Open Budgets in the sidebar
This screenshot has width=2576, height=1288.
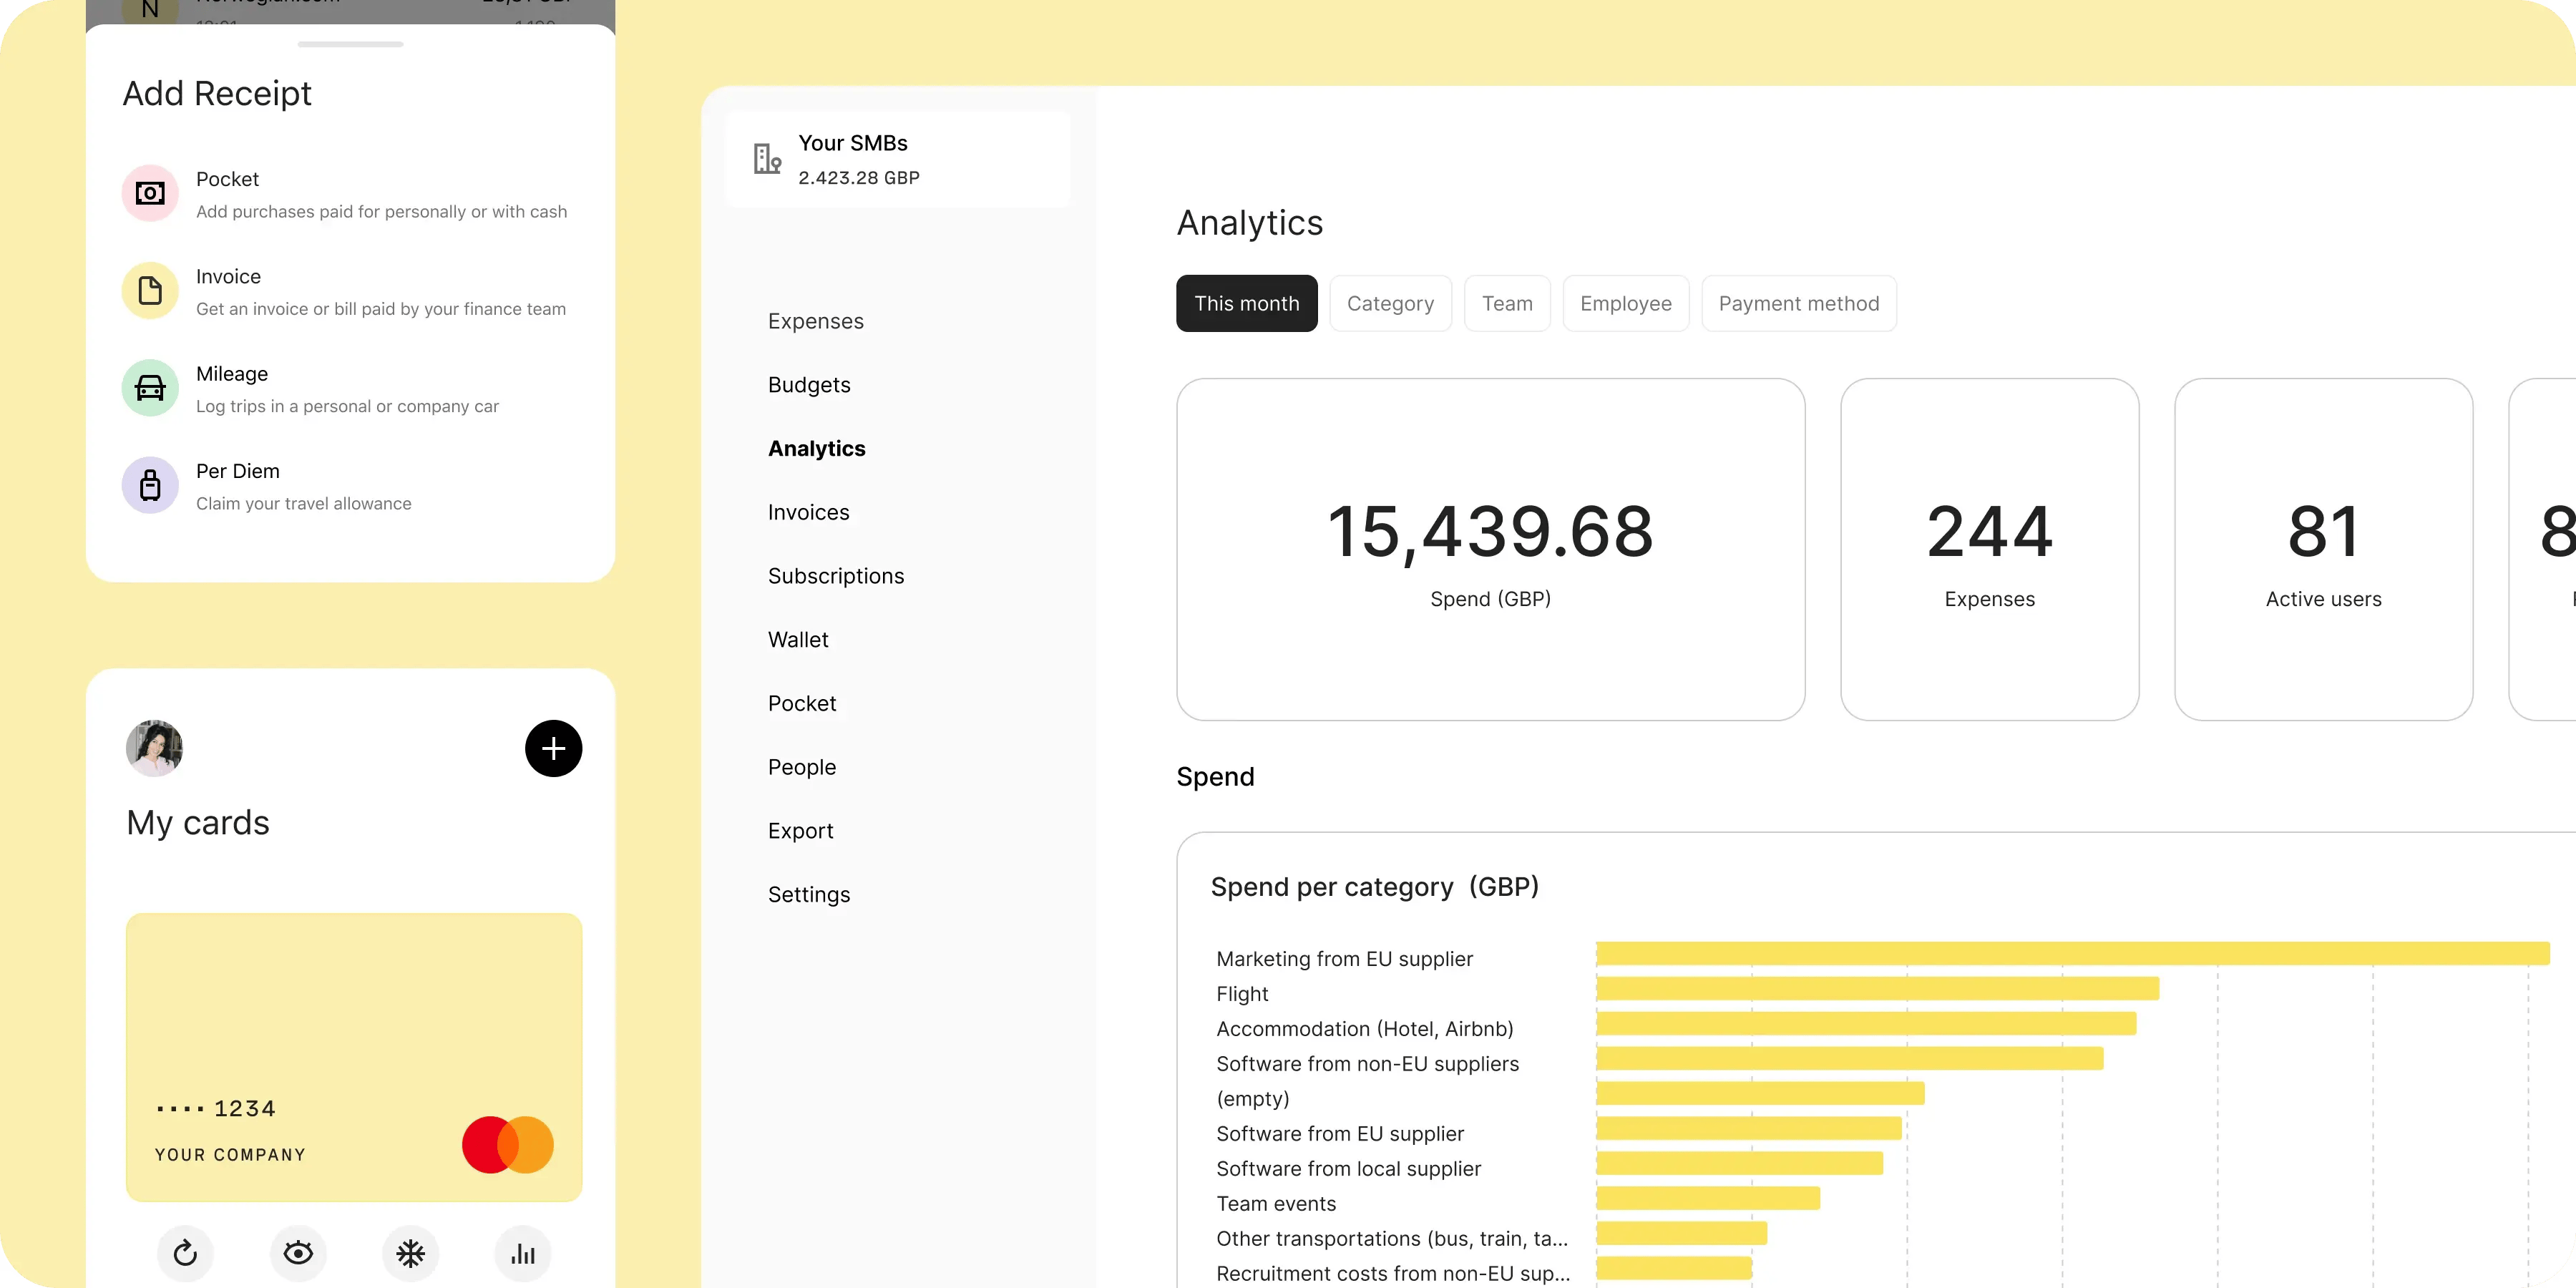pos(809,385)
